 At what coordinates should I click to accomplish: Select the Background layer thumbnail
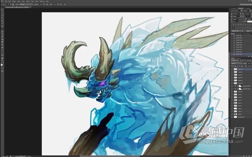pyautogui.click(x=236, y=117)
